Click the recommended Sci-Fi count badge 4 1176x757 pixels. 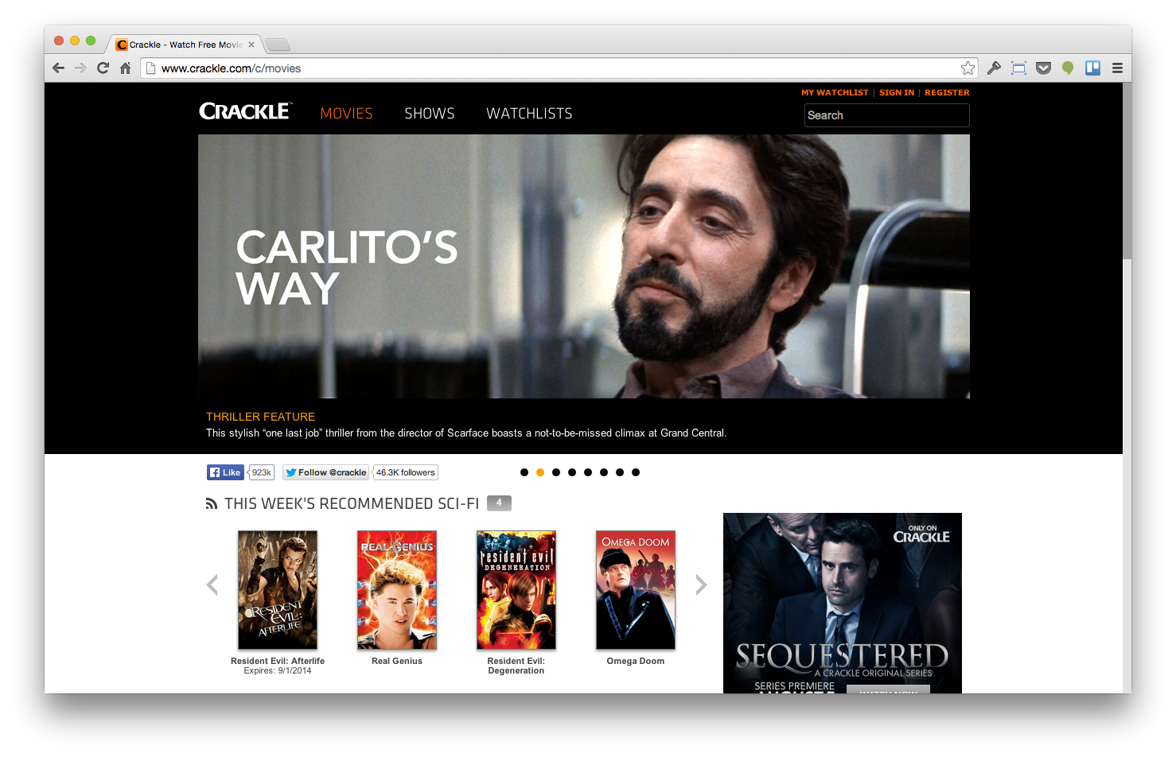tap(499, 503)
